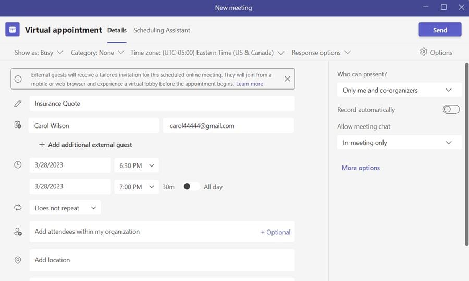This screenshot has width=469, height=281.
Task: Click the carol44444@gmail.com email field
Action: pos(228,125)
